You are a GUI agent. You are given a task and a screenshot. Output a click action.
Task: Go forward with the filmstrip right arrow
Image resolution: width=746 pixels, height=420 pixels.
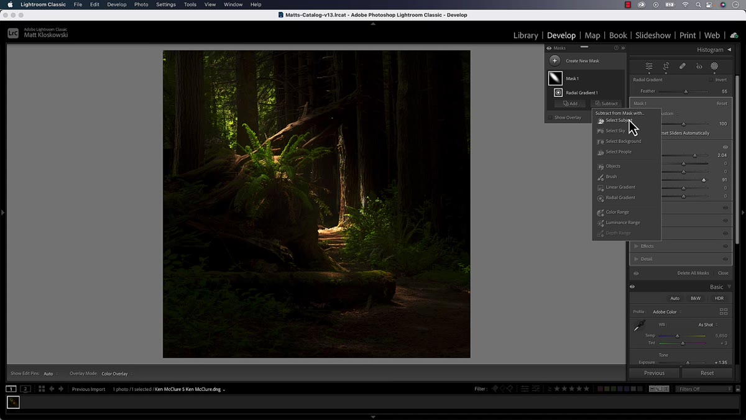[61, 389]
